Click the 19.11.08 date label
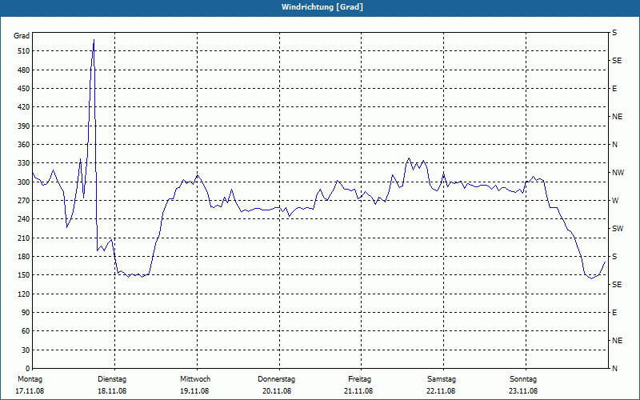 194,391
